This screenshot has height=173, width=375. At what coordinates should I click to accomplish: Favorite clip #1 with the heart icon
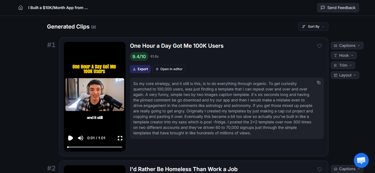pos(320,46)
